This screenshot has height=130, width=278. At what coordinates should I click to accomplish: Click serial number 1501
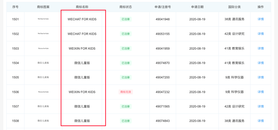coord(15,19)
